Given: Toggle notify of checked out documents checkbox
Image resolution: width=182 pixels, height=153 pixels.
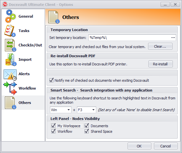Looking at the screenshot, I should click(x=52, y=80).
